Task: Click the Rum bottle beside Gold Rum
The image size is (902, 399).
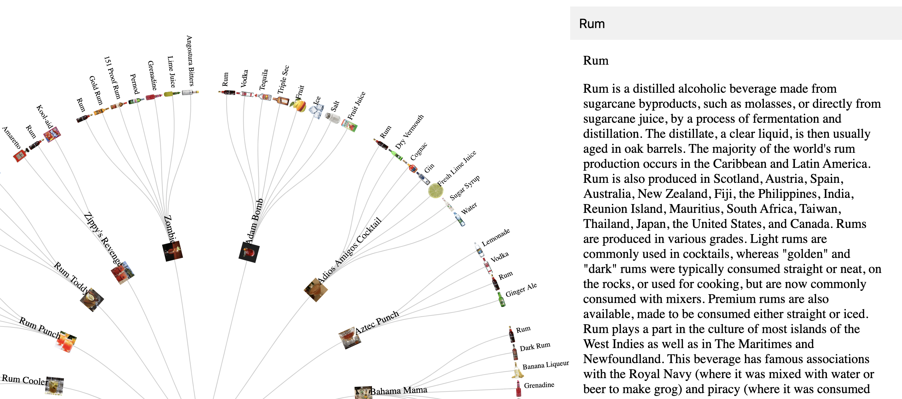Action: [84, 118]
